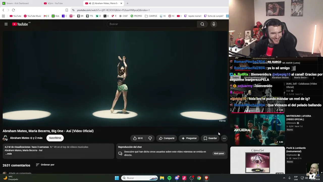Screen dimensions: 323x182
Task: Open the 'Ordenar por' comments sort menu
Action: click(45, 165)
